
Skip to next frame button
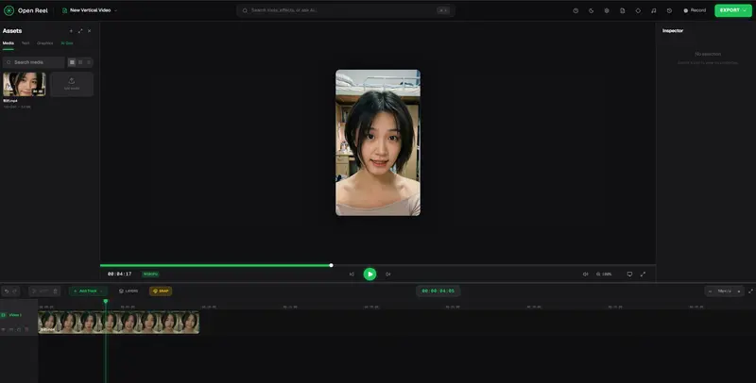388,274
